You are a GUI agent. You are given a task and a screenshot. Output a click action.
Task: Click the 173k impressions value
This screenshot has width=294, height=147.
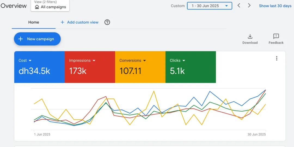(x=78, y=71)
